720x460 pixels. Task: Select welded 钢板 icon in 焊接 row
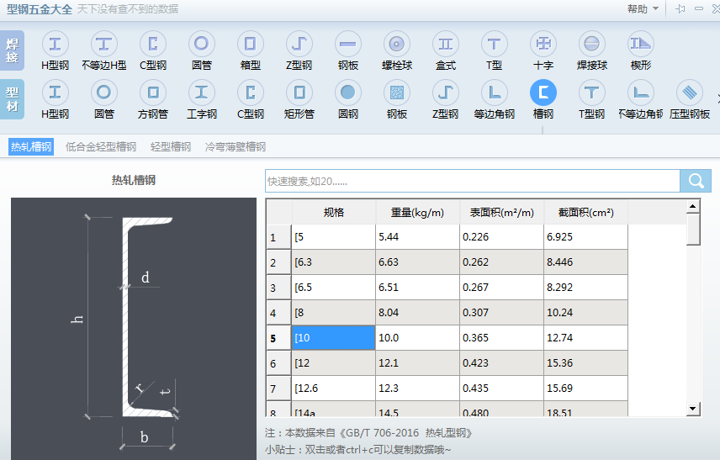(x=348, y=44)
